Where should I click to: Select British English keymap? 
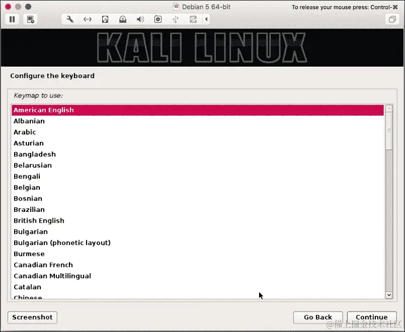[x=197, y=221]
